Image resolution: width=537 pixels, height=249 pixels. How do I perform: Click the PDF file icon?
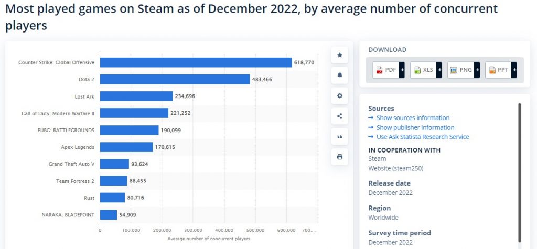tap(380, 70)
